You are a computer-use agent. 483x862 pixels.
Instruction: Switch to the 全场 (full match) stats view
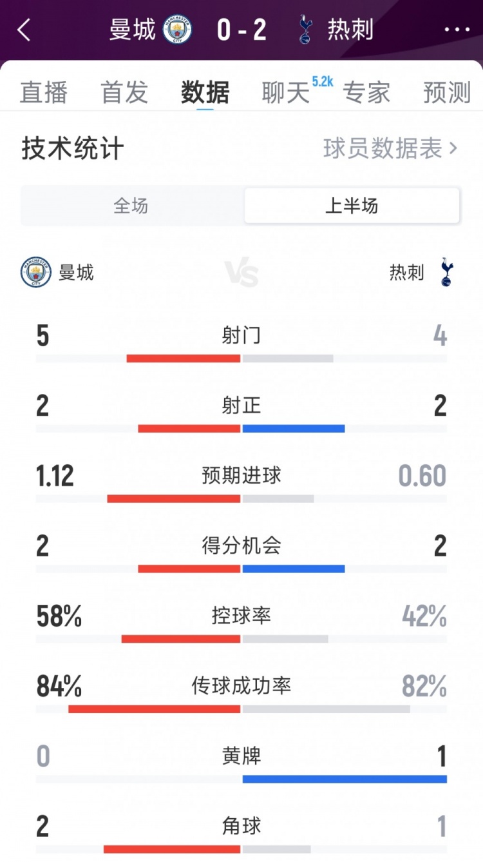click(130, 205)
